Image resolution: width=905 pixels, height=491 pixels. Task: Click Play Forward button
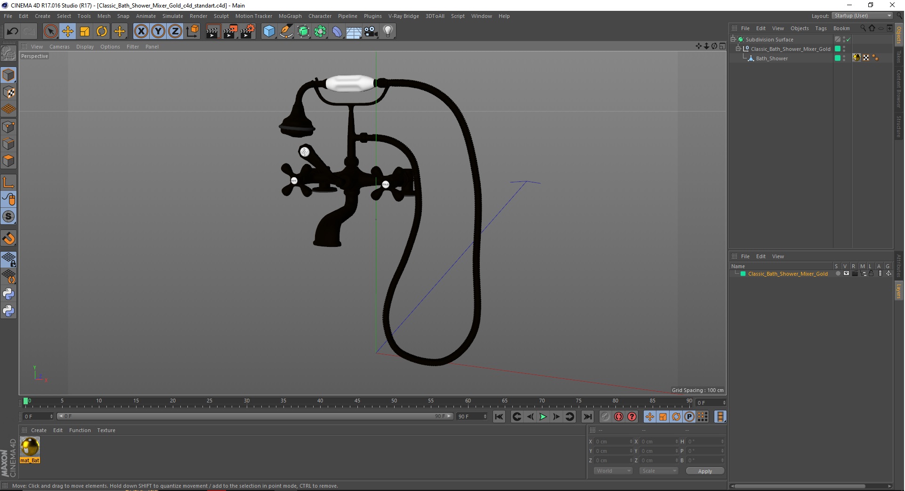pyautogui.click(x=543, y=417)
